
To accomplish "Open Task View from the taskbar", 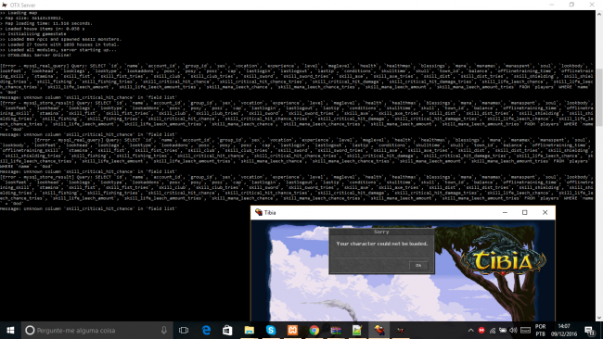I will coord(184,330).
